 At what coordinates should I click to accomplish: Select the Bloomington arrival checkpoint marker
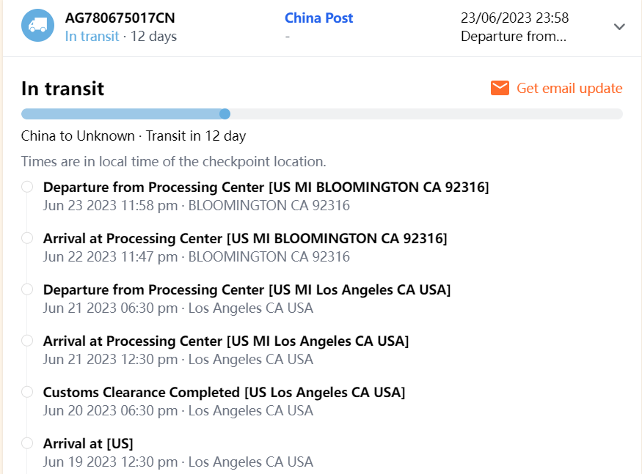(x=27, y=238)
